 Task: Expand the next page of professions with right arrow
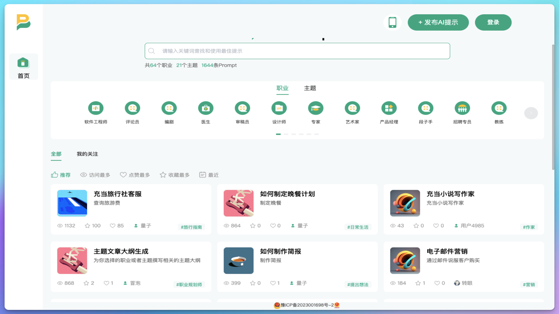pyautogui.click(x=531, y=113)
